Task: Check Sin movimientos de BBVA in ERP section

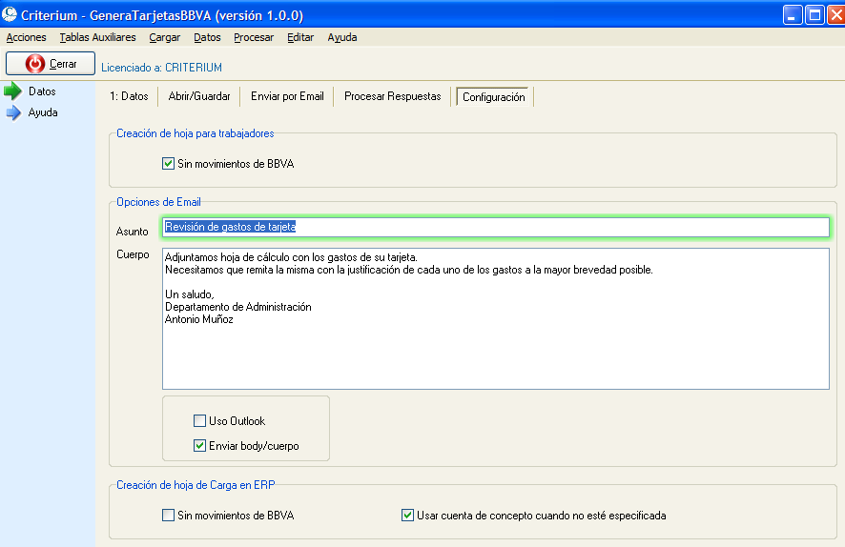Action: coord(168,516)
